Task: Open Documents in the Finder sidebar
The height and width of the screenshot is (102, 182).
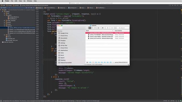Action: [x=63, y=38]
